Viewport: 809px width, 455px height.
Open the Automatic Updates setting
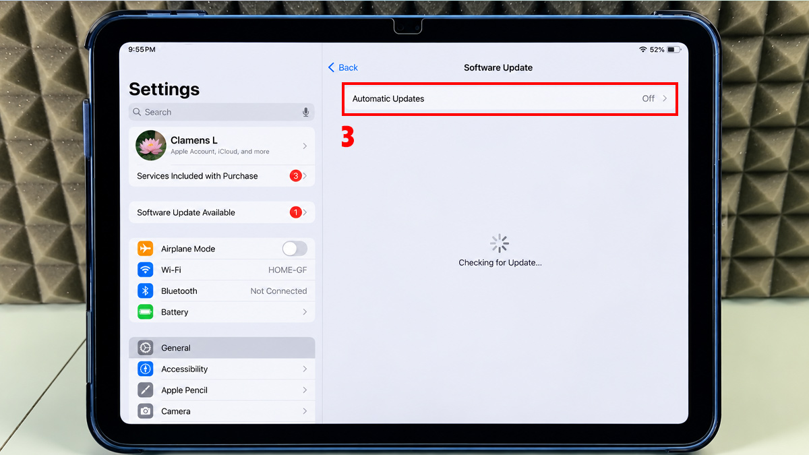pos(510,98)
